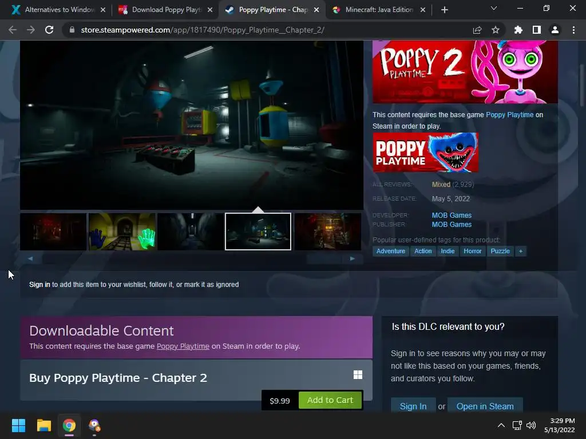The width and height of the screenshot is (586, 439).
Task: Open the Chrome profile menu
Action: pyautogui.click(x=555, y=30)
